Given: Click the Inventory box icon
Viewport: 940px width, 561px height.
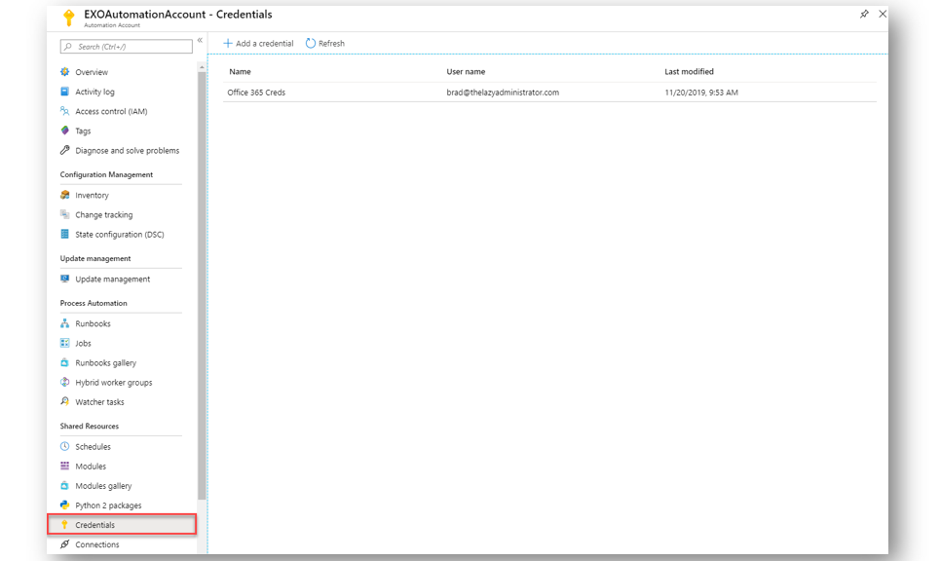Looking at the screenshot, I should 64,195.
